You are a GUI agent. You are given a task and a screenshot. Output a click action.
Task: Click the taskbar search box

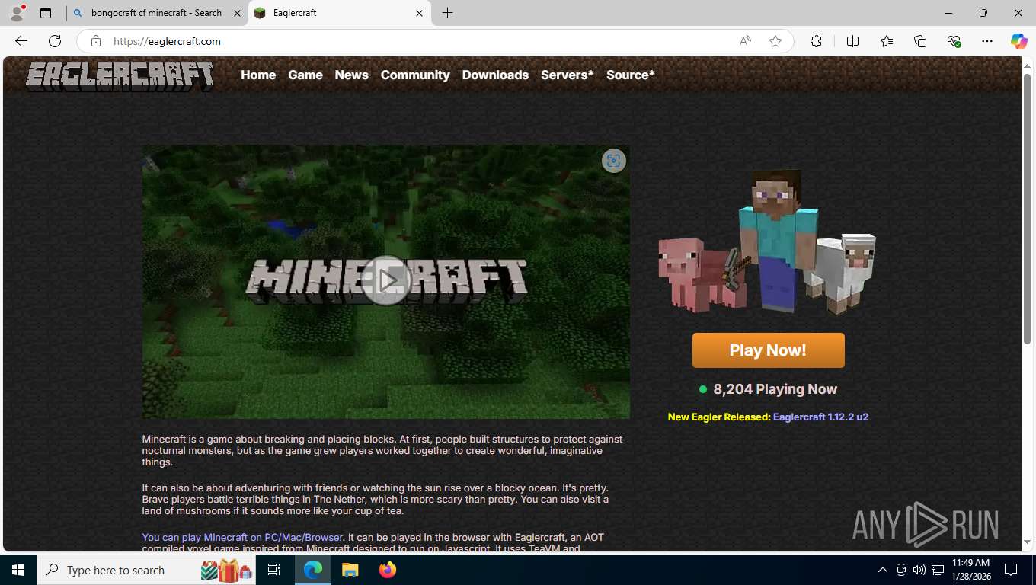click(x=147, y=570)
